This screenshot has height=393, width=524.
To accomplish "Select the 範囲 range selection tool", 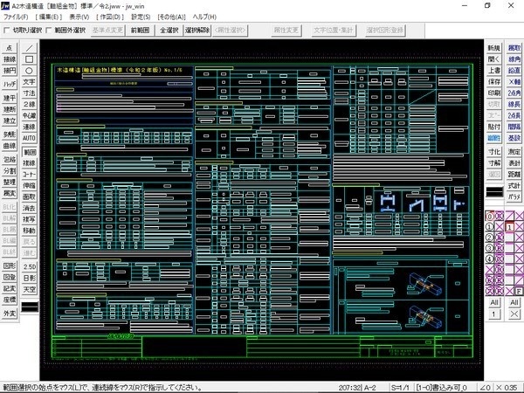I will pyautogui.click(x=29, y=152).
